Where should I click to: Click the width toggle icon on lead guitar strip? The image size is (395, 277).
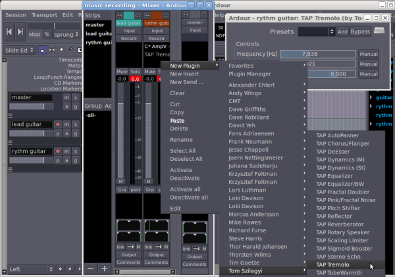138,15
